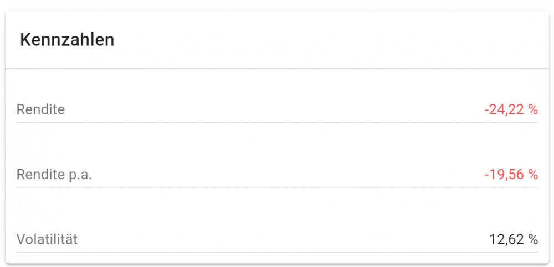Click the Kennzahlen card heading
Viewport: 554px width, 267px height.
[x=67, y=40]
